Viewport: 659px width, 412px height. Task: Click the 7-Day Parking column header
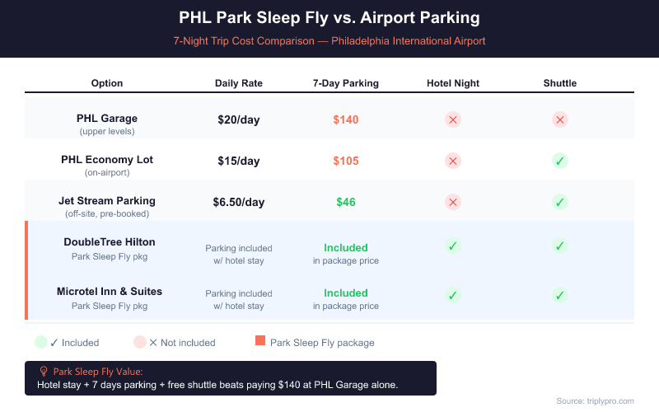point(346,83)
